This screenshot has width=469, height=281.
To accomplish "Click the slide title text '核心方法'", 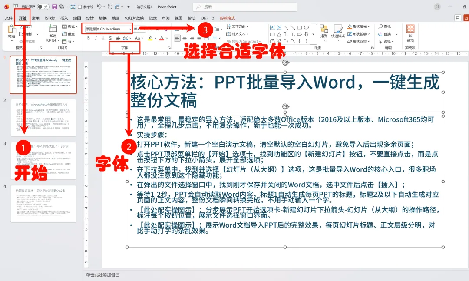I will (163, 82).
